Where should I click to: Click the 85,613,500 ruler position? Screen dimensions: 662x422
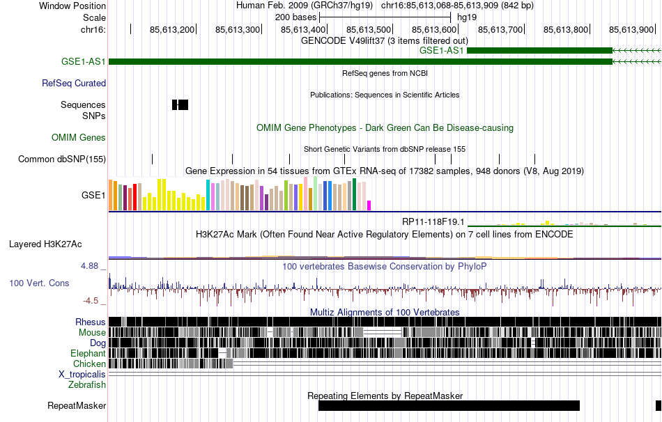pos(369,29)
